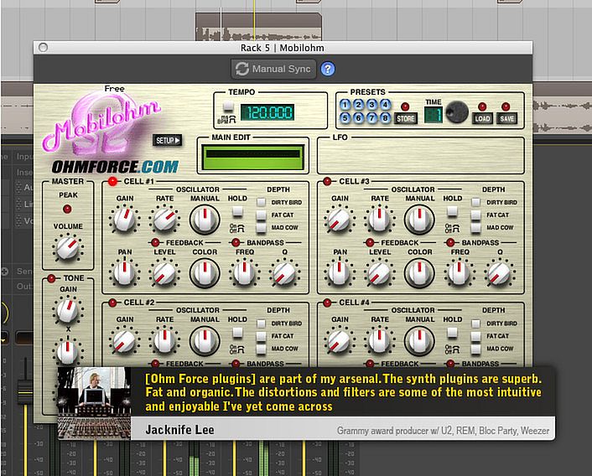Toggle Cell #4 HOLD button
This screenshot has height=476, width=592.
(452, 333)
